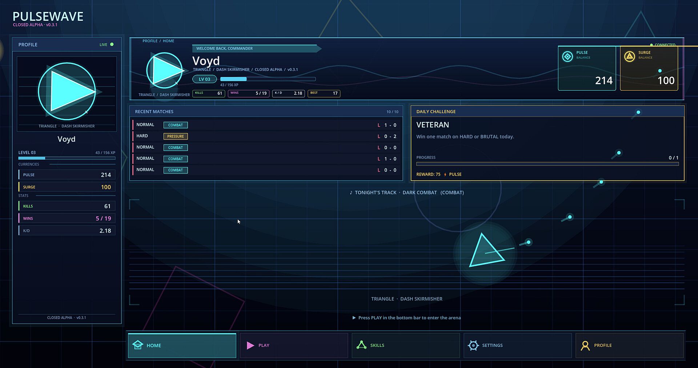Click the Skills node icon
Screen dimensions: 698x368
[x=361, y=345]
